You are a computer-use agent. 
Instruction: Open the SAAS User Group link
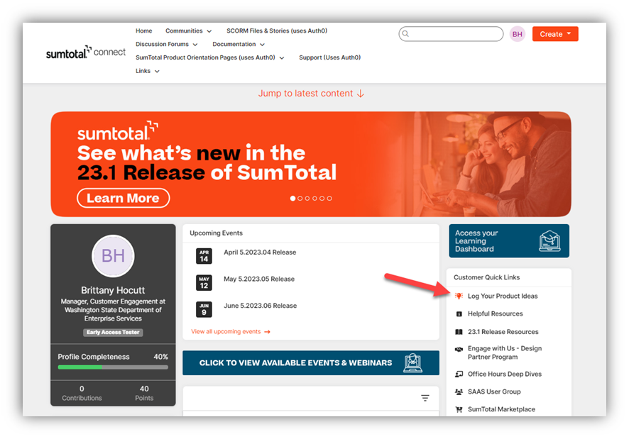(x=494, y=391)
